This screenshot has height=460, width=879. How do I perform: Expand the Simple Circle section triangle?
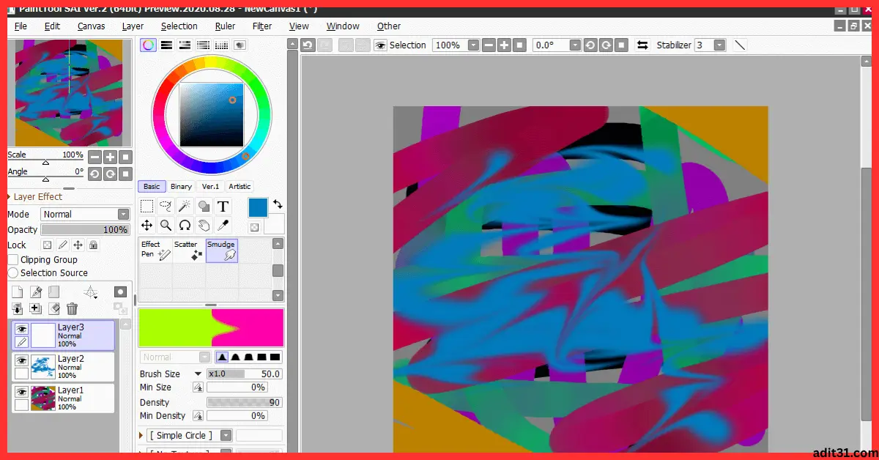tap(141, 436)
